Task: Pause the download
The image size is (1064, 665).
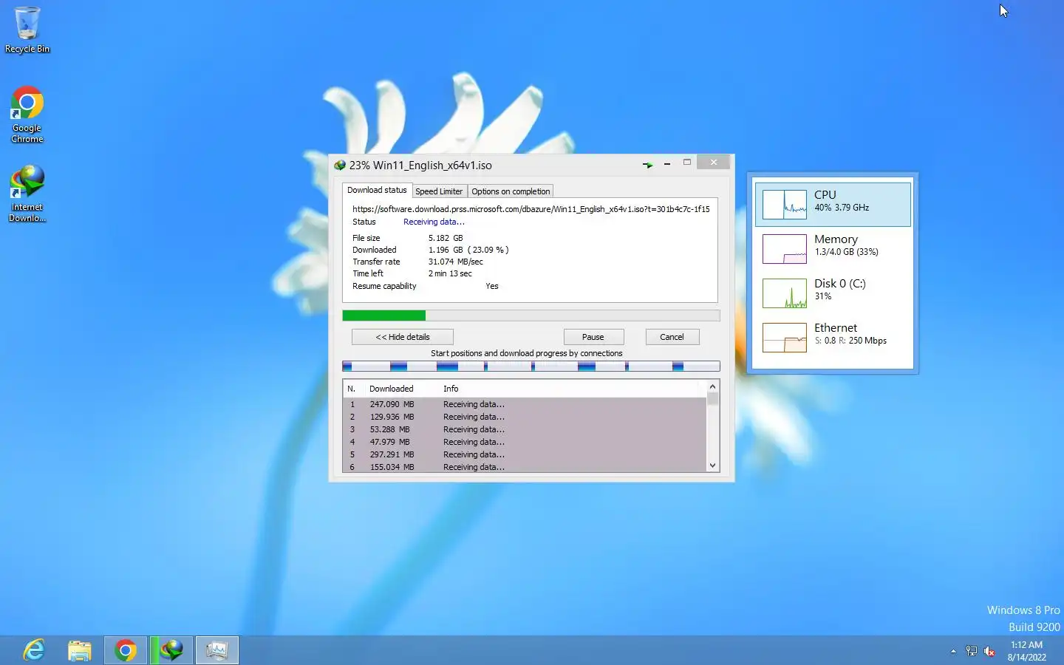Action: (x=593, y=337)
